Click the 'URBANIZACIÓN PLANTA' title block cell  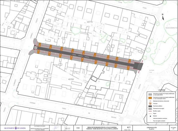click(151, 128)
